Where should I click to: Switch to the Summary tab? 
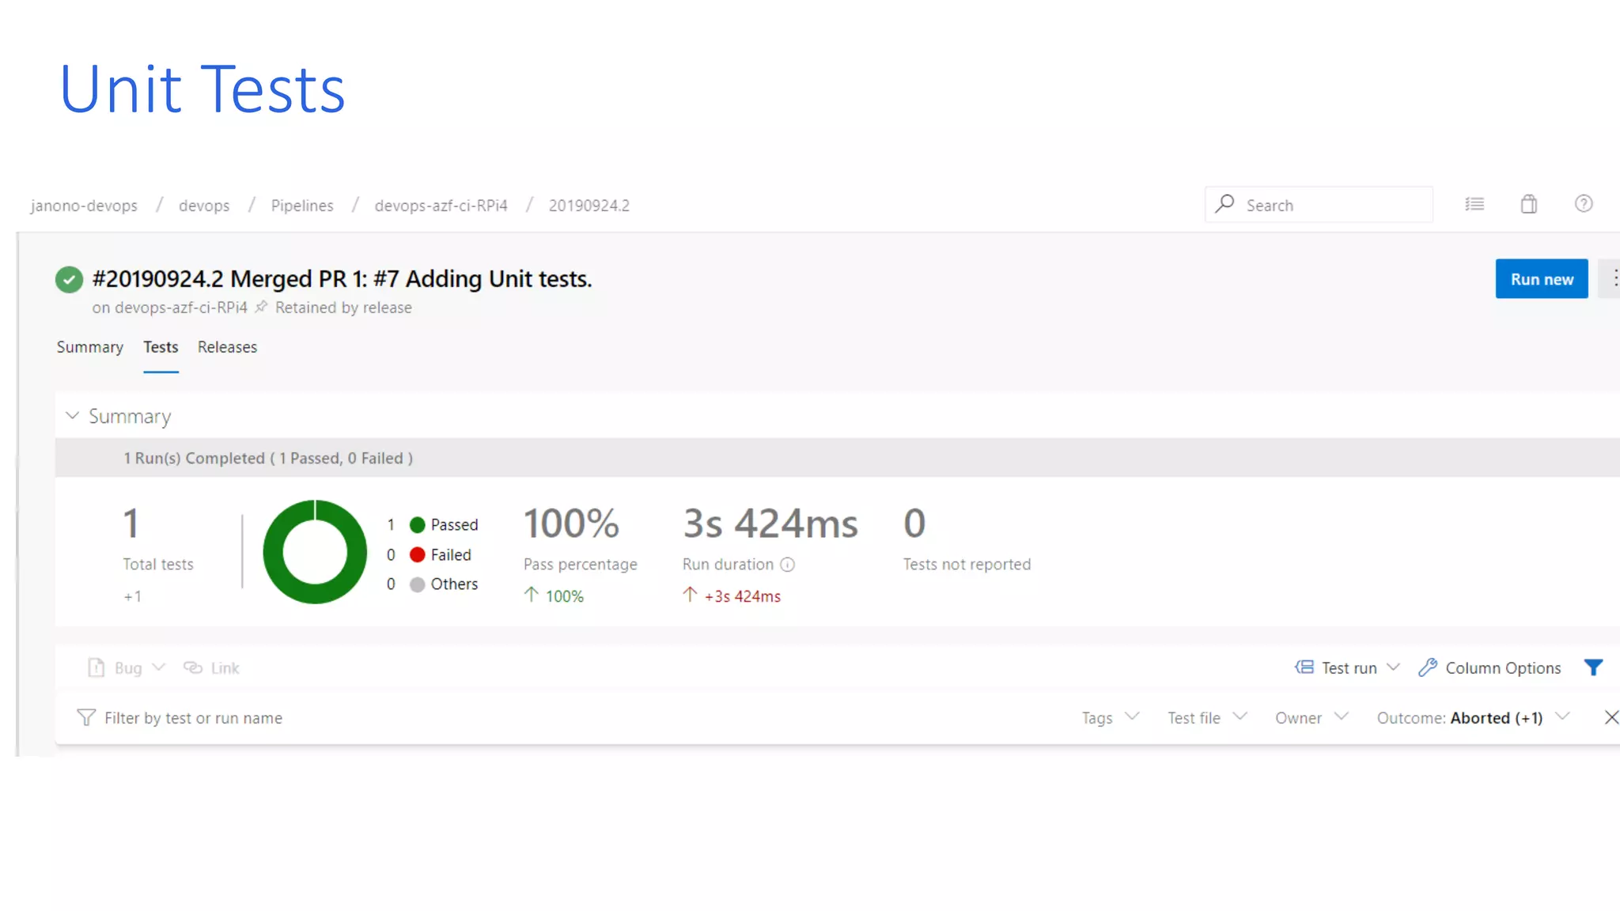pos(89,347)
